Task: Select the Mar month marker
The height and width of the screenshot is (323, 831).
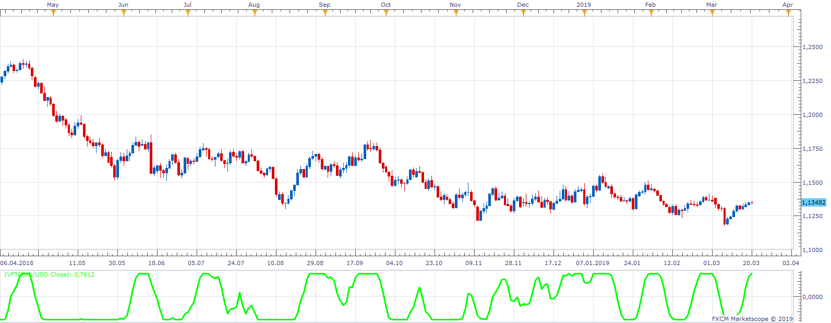Action: (712, 13)
